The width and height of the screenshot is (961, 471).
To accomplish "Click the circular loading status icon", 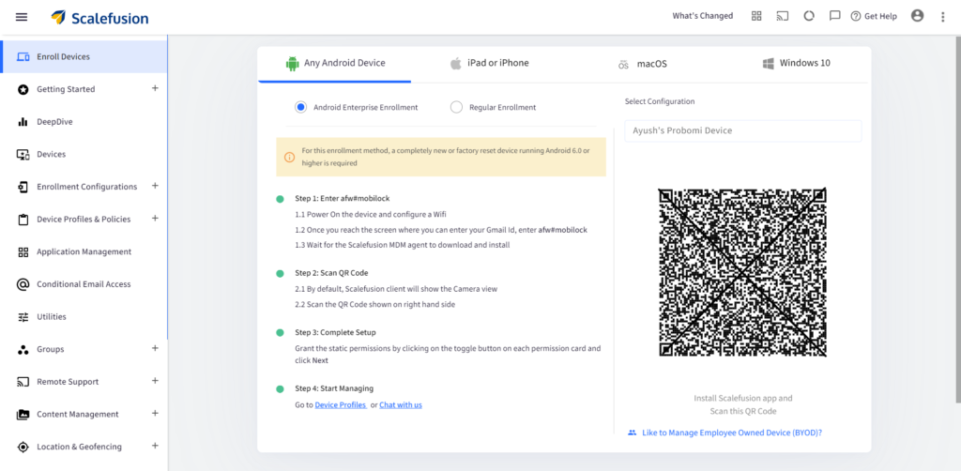I will click(808, 16).
